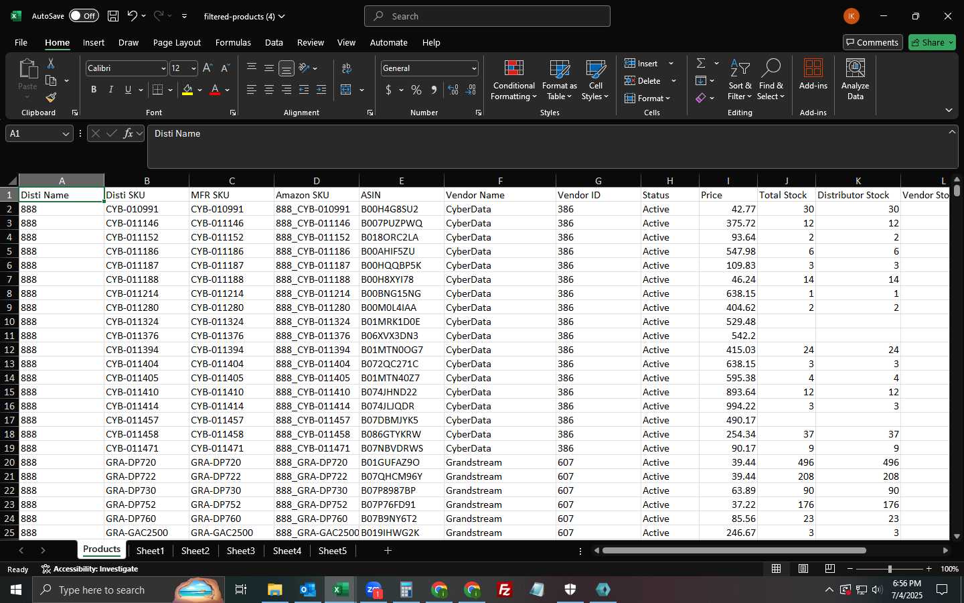Open the font size dropdown

click(193, 68)
